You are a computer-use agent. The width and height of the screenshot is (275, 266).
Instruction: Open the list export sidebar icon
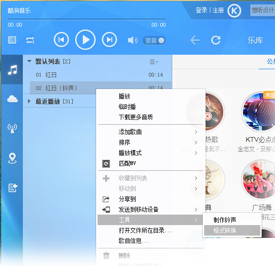point(13,188)
